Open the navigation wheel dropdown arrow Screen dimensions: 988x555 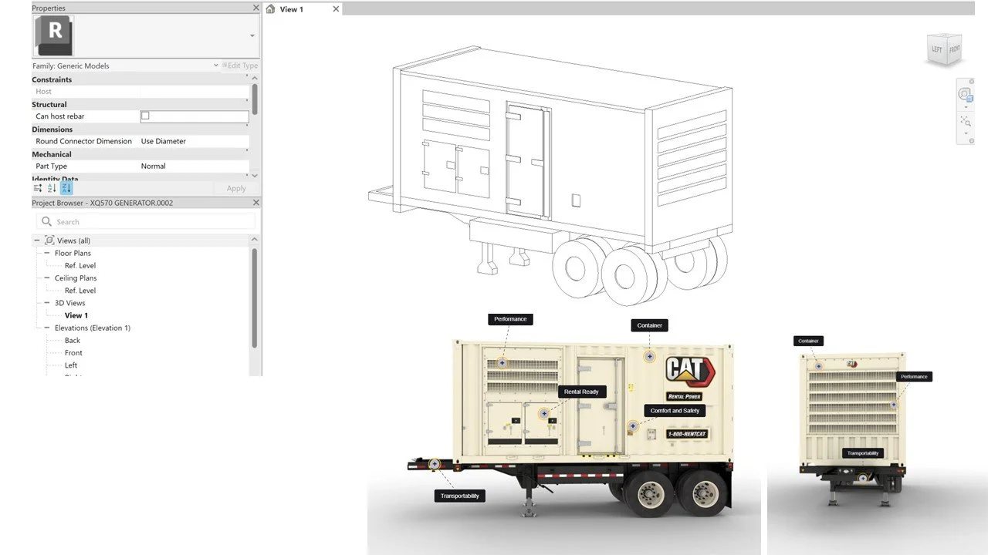click(965, 107)
